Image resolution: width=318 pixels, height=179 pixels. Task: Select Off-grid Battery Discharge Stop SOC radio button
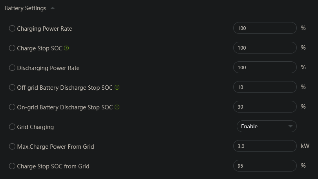tap(12, 87)
